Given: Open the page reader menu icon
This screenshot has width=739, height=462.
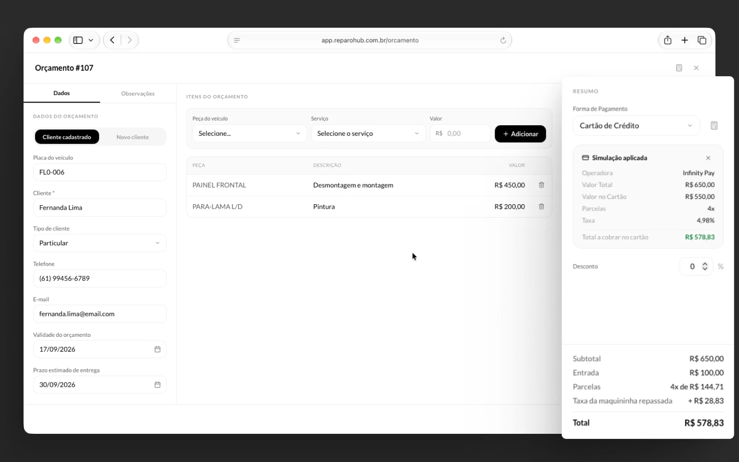Looking at the screenshot, I should (237, 40).
